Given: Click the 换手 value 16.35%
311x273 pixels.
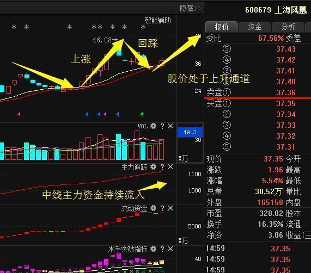Looking at the screenshot, I should click(x=271, y=224).
